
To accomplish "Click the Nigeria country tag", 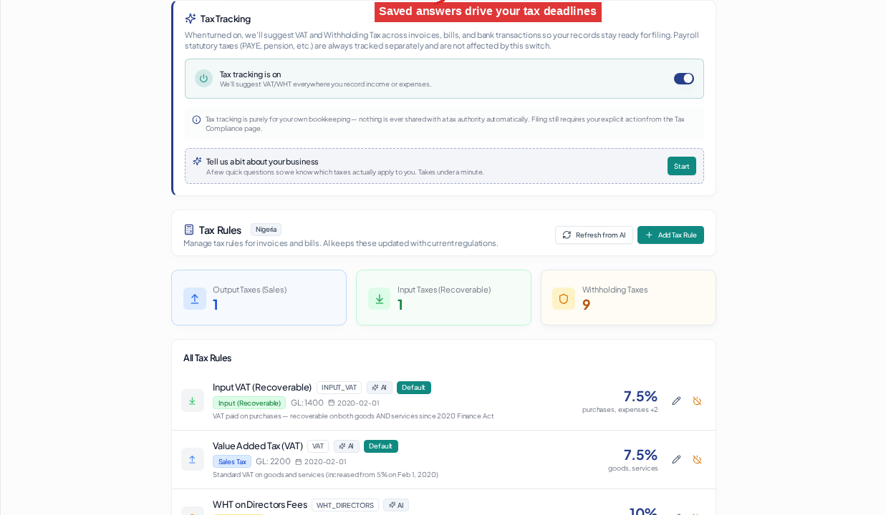I will point(266,230).
